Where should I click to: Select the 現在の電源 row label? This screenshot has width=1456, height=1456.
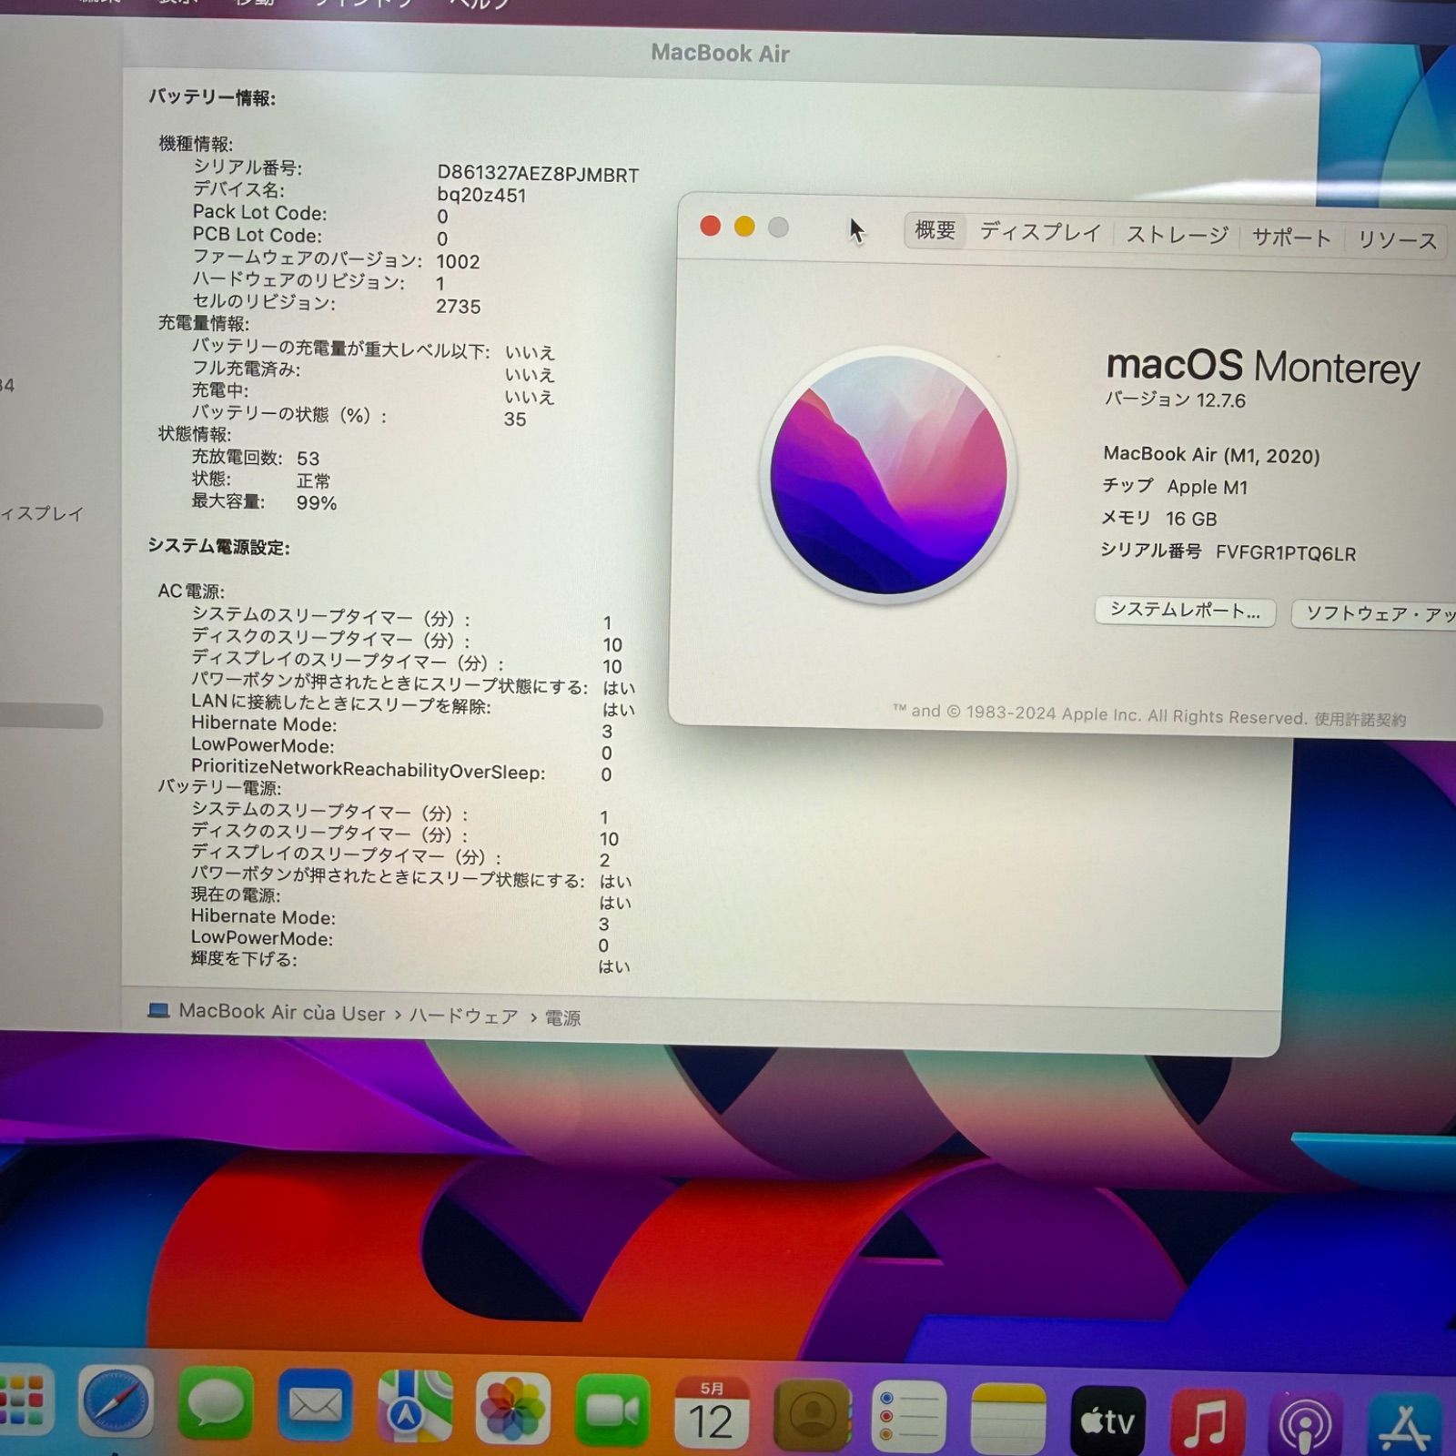(x=236, y=895)
